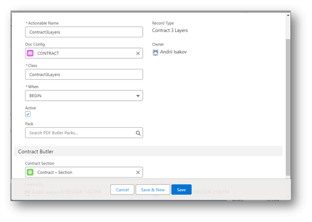Click the owner avatar beside Andrii Isakov

(155, 52)
